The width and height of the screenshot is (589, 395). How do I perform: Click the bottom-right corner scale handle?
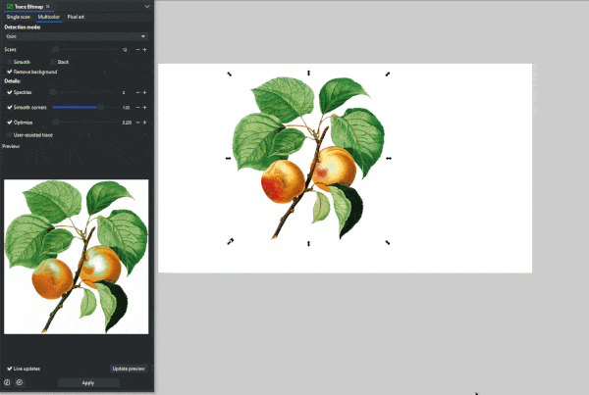(388, 242)
